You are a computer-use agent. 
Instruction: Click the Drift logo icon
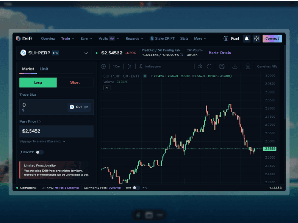pyautogui.click(x=18, y=39)
